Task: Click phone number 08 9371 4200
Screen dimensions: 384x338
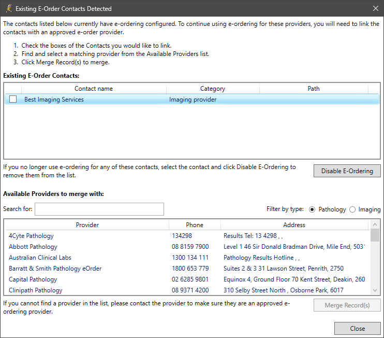Action: click(x=190, y=290)
